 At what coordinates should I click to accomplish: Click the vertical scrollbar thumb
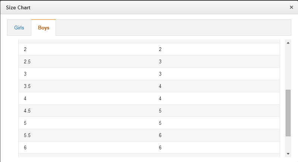[x=288, y=113]
